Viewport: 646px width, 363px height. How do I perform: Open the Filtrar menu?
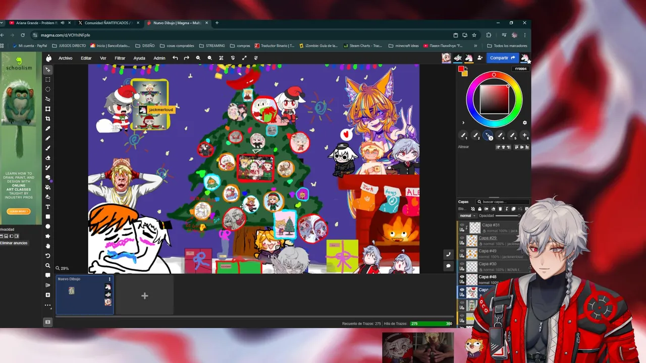point(120,58)
